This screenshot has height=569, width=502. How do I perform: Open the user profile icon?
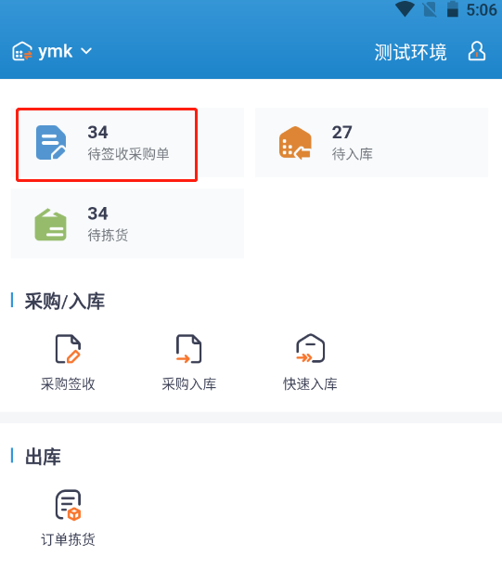tap(477, 51)
